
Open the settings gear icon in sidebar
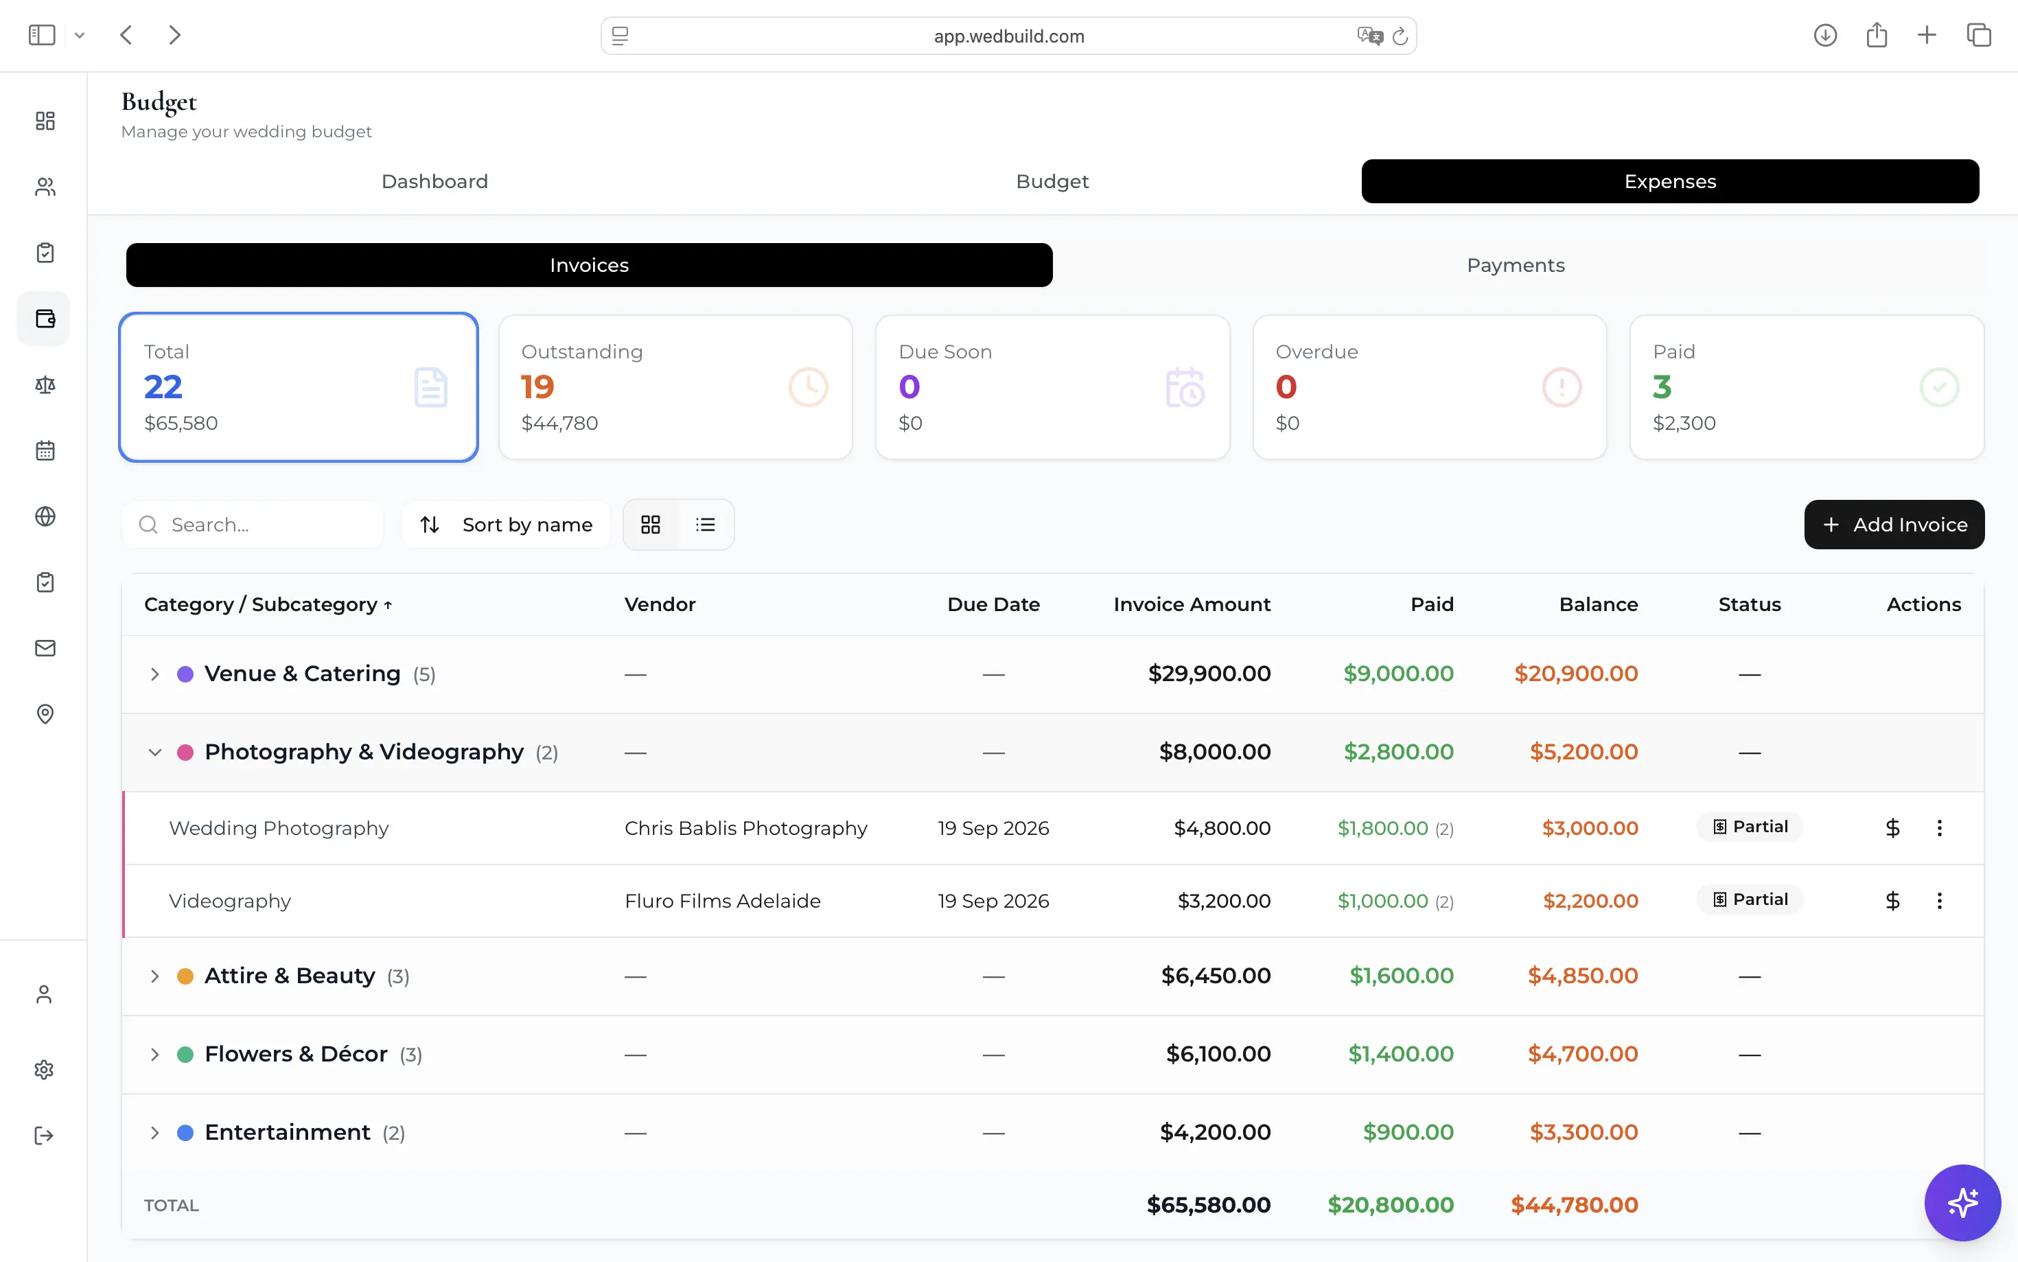pos(44,1070)
